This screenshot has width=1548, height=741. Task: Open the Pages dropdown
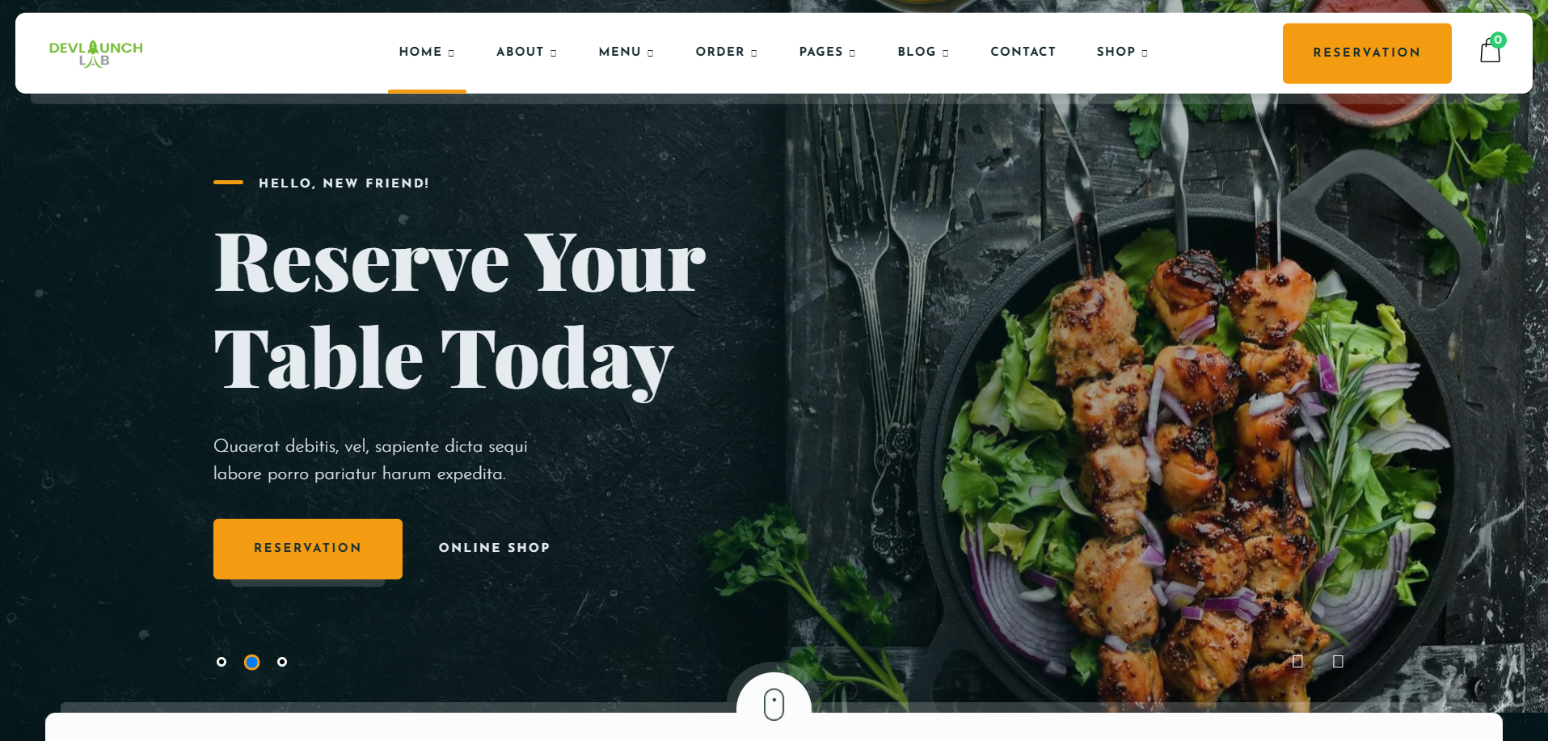(827, 52)
